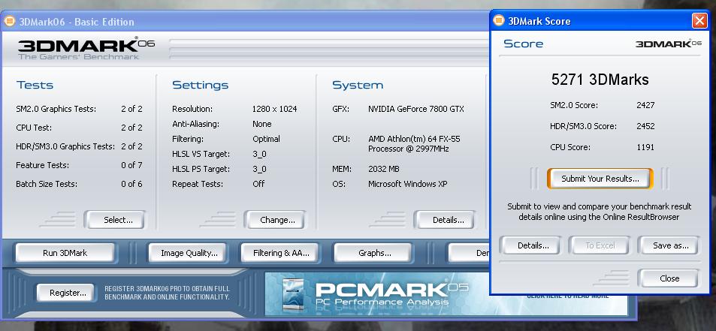Image resolution: width=716 pixels, height=331 pixels.
Task: Click the Filtering value Optimal
Action: pos(266,139)
